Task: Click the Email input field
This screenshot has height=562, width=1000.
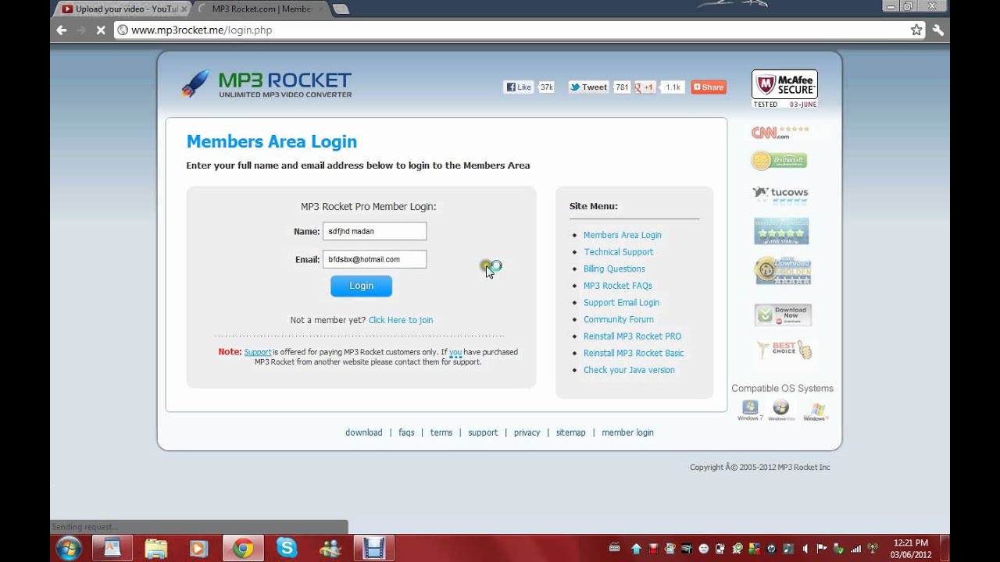Action: (x=375, y=259)
